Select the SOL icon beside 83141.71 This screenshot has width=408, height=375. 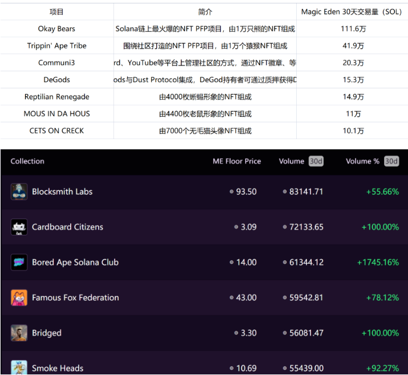(285, 191)
